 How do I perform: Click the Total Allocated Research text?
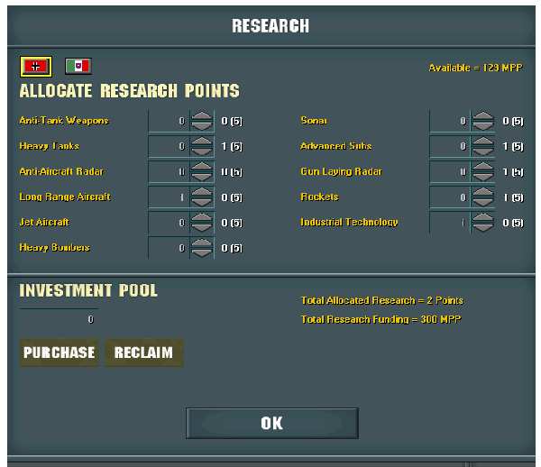coord(382,300)
